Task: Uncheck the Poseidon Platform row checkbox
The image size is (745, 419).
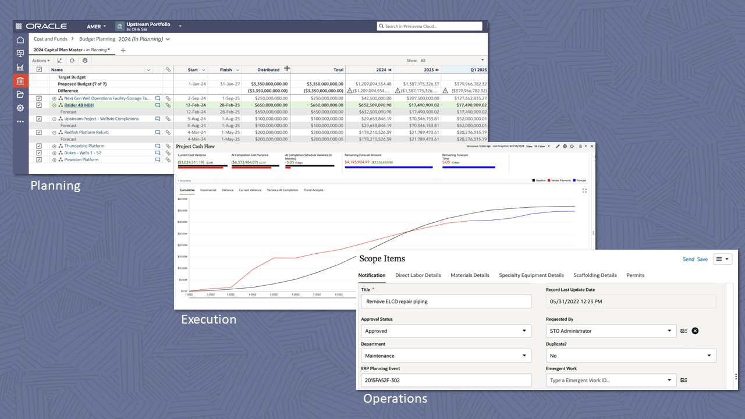Action: 39,159
